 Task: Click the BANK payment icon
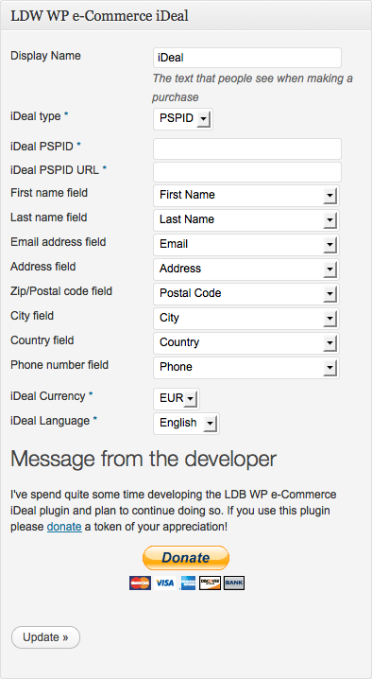(x=234, y=583)
